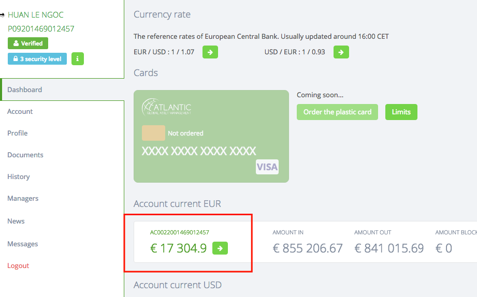Click the info icon beside security level
Viewport: 477px width, 297px height.
(x=77, y=59)
